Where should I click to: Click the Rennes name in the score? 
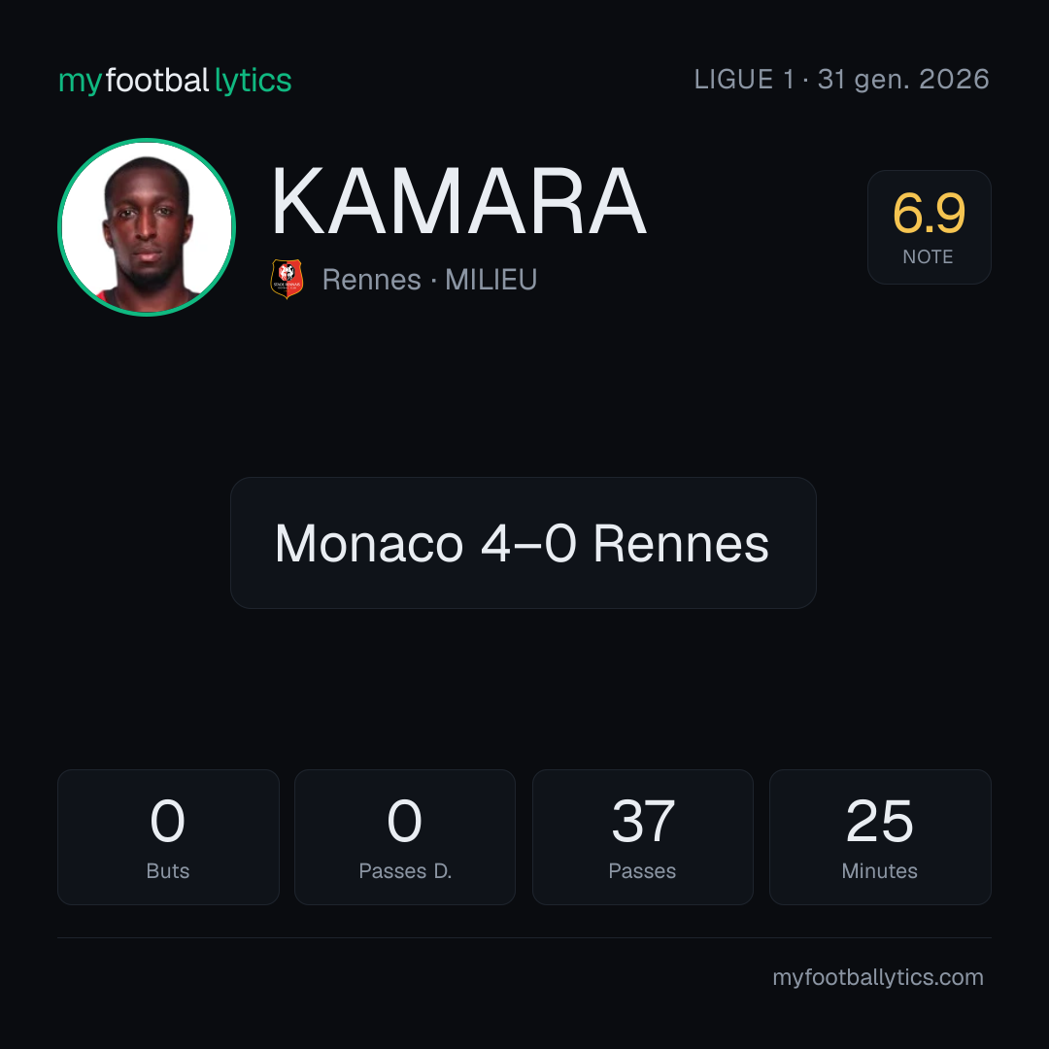coord(681,543)
